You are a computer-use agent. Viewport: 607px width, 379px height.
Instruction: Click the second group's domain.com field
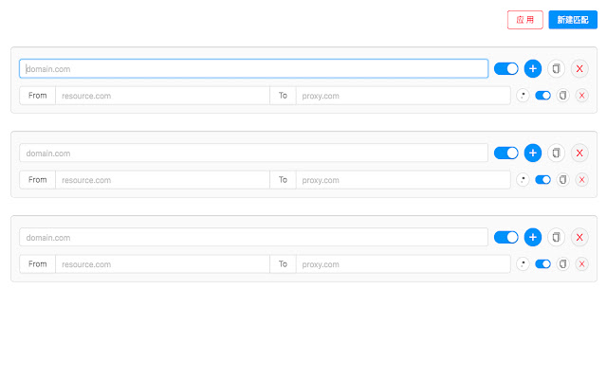[x=253, y=153]
